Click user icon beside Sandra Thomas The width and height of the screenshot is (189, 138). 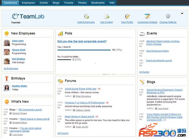coord(11,113)
